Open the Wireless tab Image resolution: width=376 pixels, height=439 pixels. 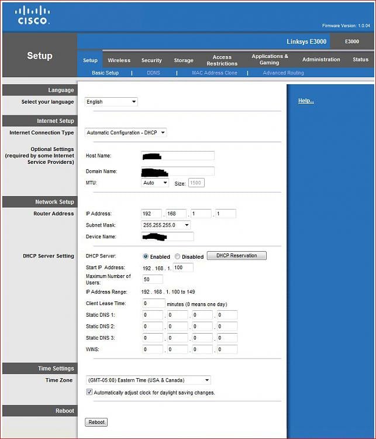(119, 60)
